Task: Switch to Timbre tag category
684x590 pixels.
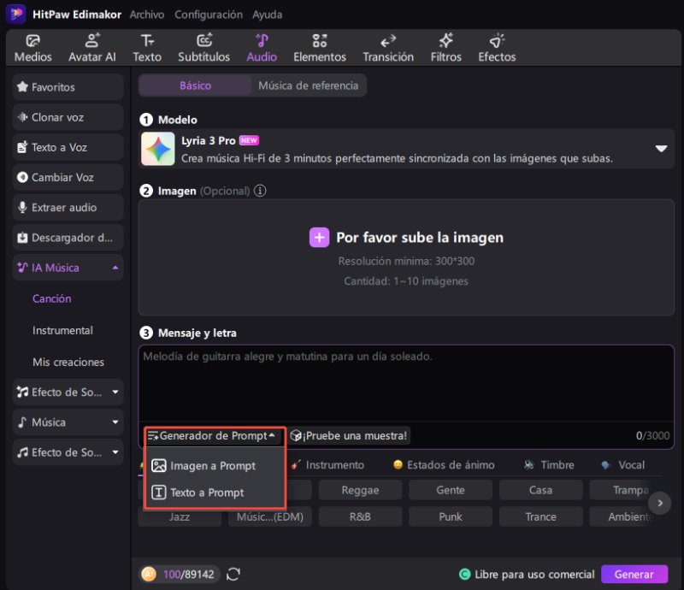Action: coord(549,465)
